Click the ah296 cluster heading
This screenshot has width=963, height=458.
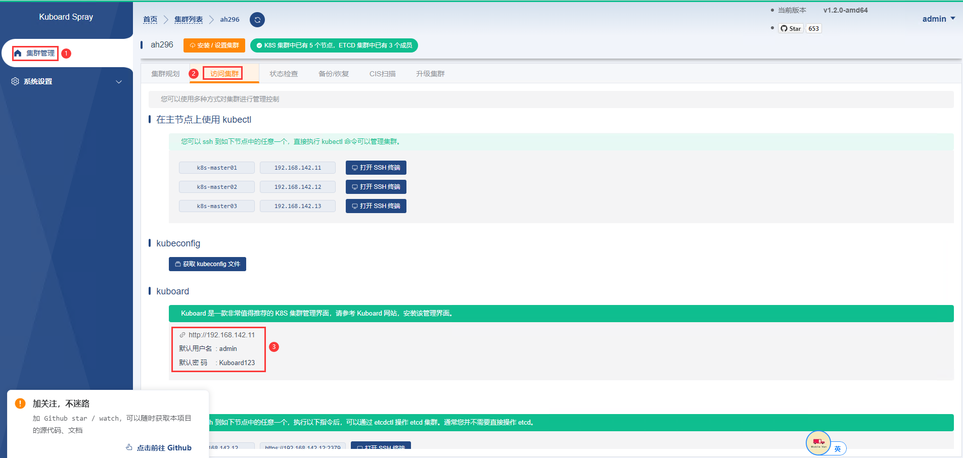[162, 45]
